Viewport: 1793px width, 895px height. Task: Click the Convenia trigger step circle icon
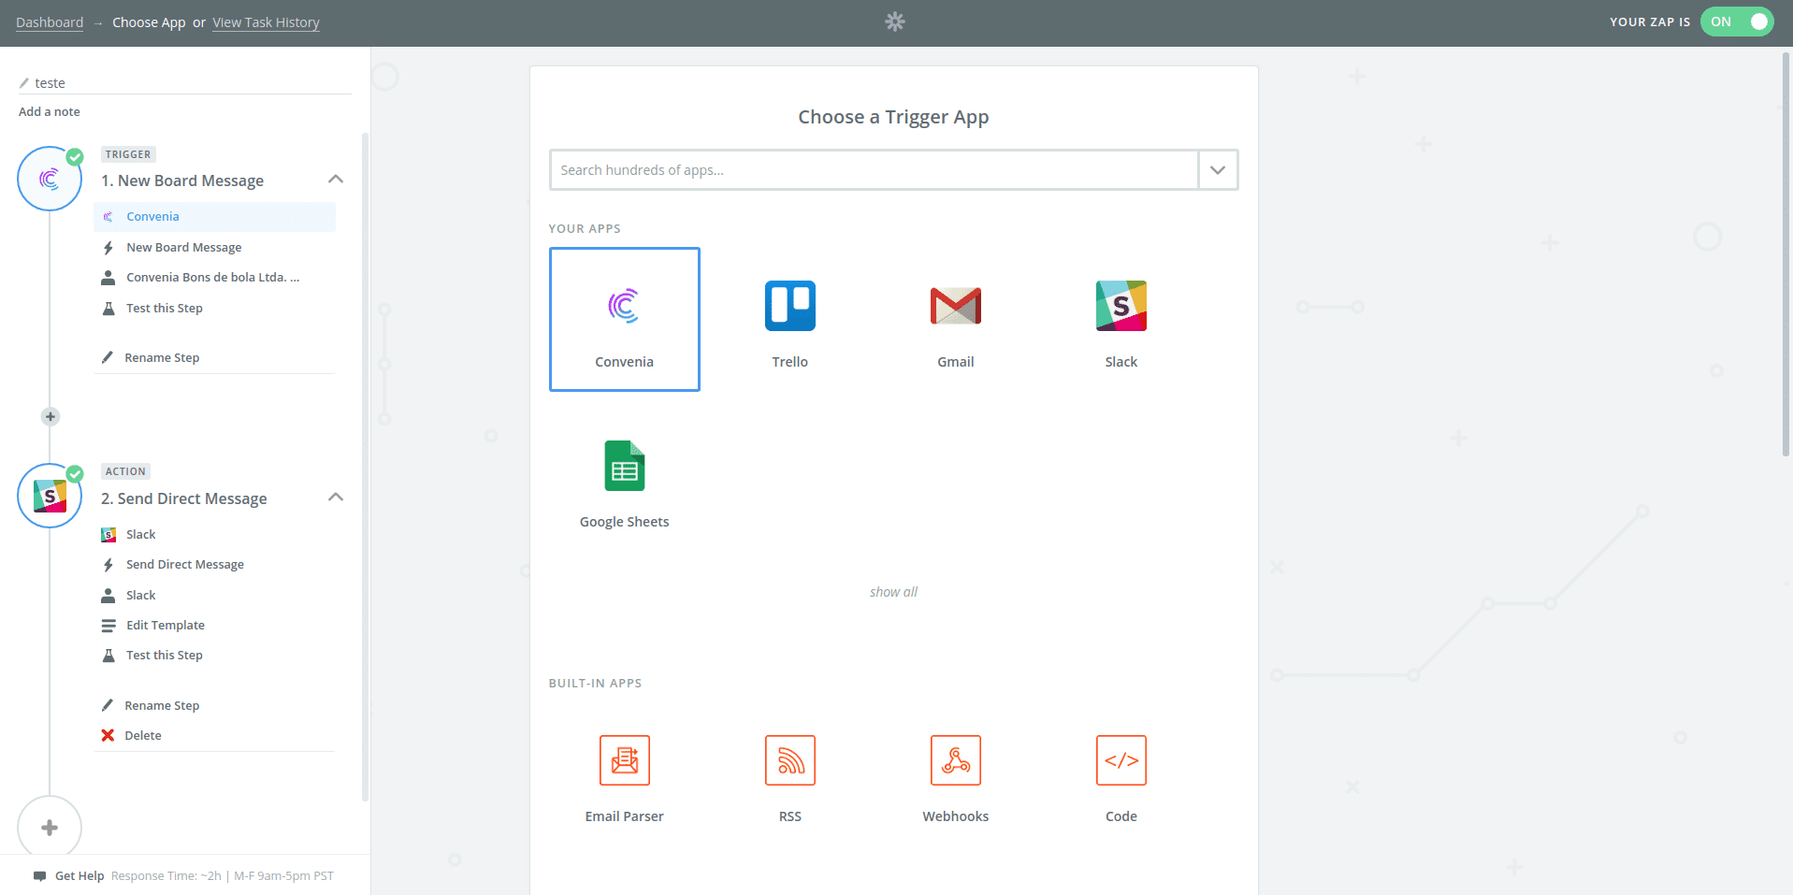click(x=50, y=179)
